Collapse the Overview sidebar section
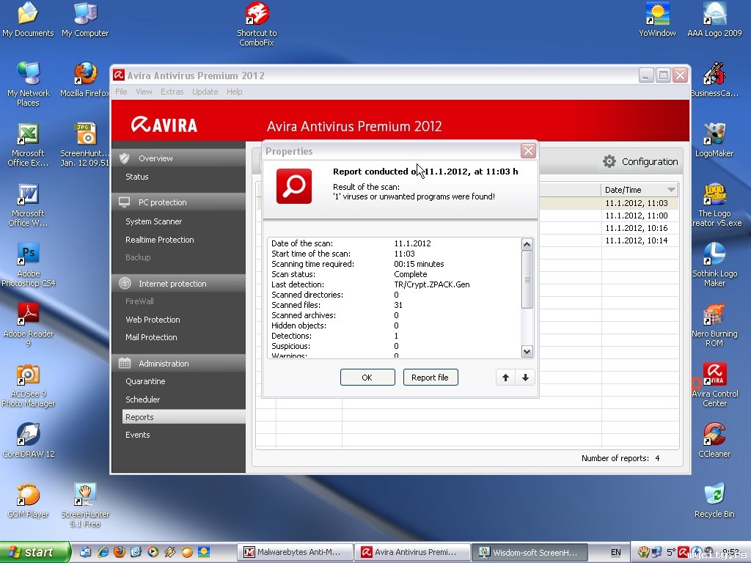The width and height of the screenshot is (751, 563). coord(155,158)
